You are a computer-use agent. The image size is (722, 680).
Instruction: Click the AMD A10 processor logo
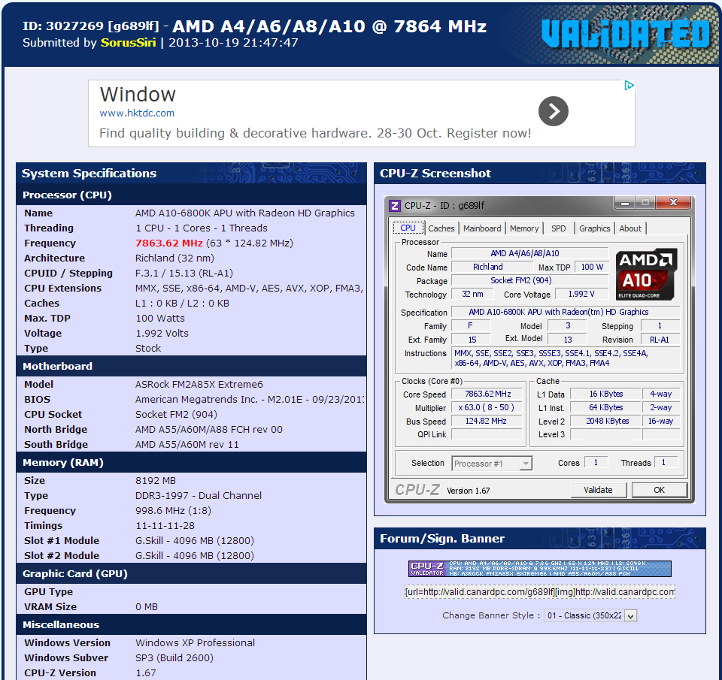[645, 275]
